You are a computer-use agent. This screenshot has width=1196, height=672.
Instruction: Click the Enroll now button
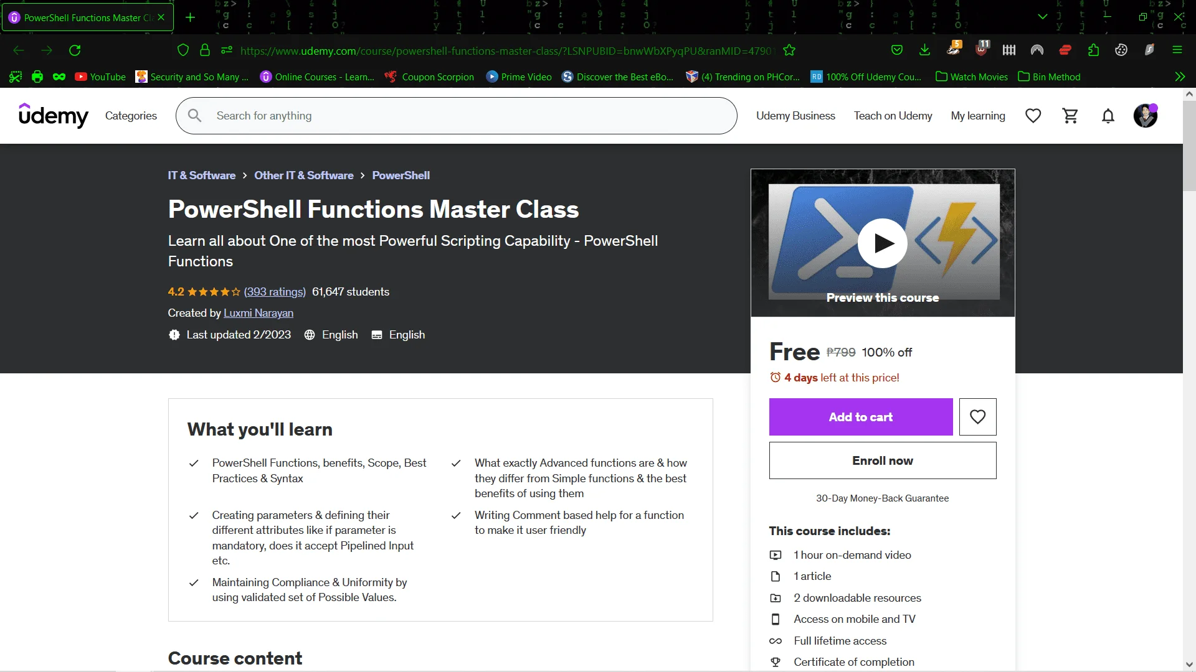[x=883, y=460]
